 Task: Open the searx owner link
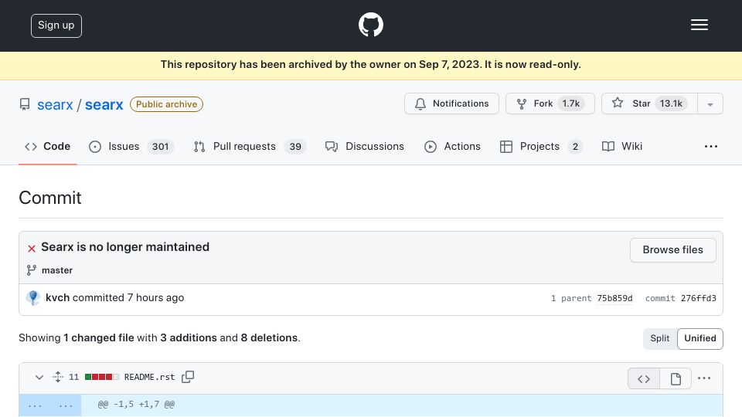[x=55, y=104]
